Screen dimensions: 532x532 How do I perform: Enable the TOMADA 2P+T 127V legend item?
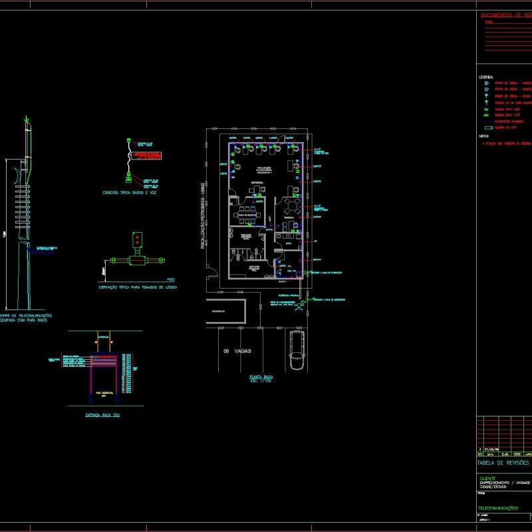click(486, 114)
